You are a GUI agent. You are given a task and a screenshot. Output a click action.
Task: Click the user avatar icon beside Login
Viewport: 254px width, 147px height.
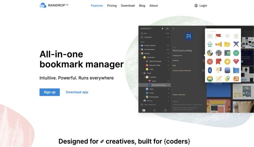[196, 5]
